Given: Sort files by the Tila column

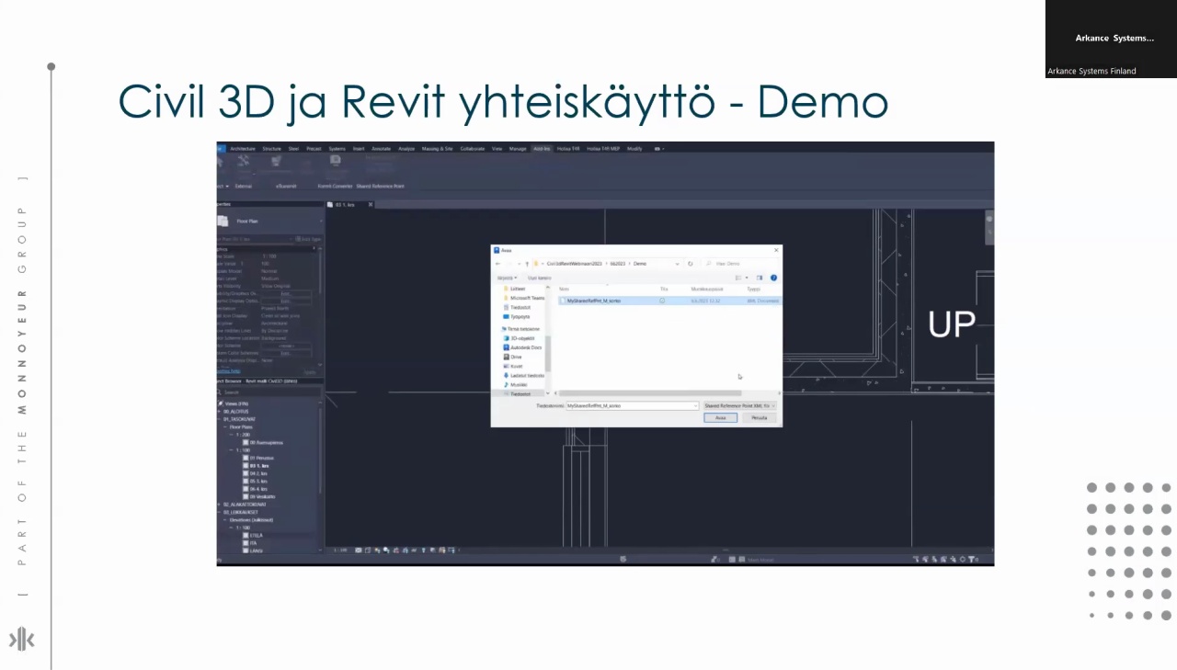Looking at the screenshot, I should coord(664,289).
